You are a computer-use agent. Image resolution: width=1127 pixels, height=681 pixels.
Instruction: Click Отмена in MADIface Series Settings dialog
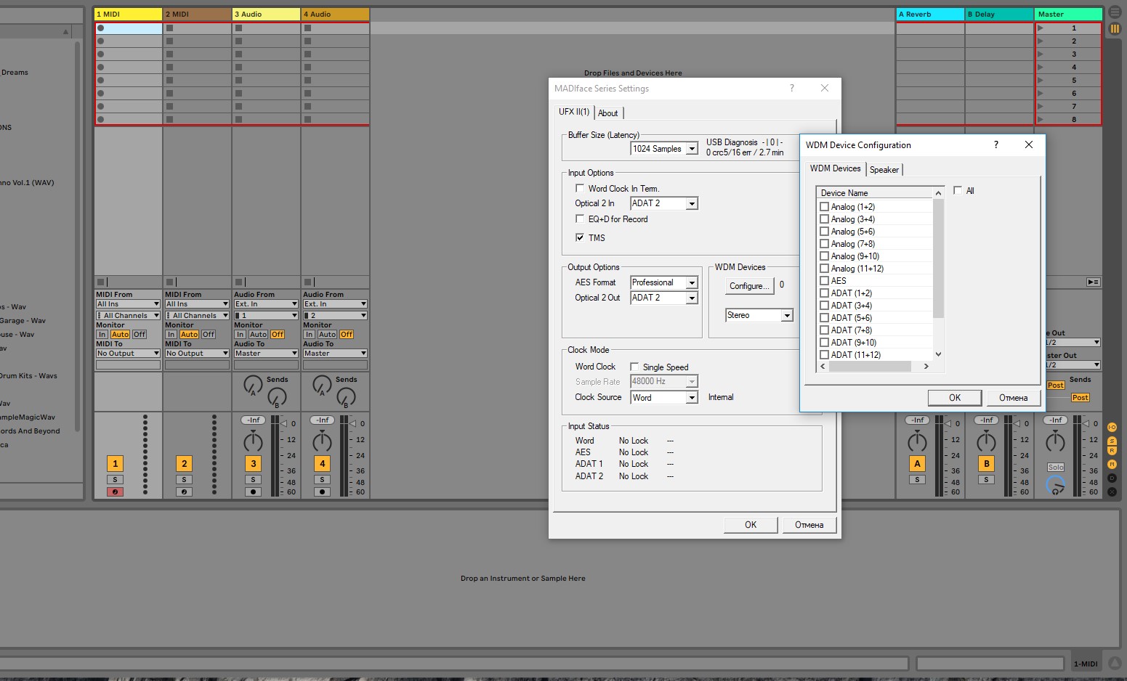tap(809, 525)
